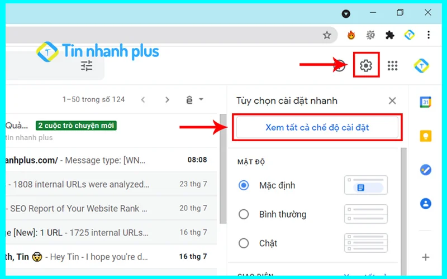Open Google Tasks side panel
The image size is (447, 279).
(x=426, y=170)
